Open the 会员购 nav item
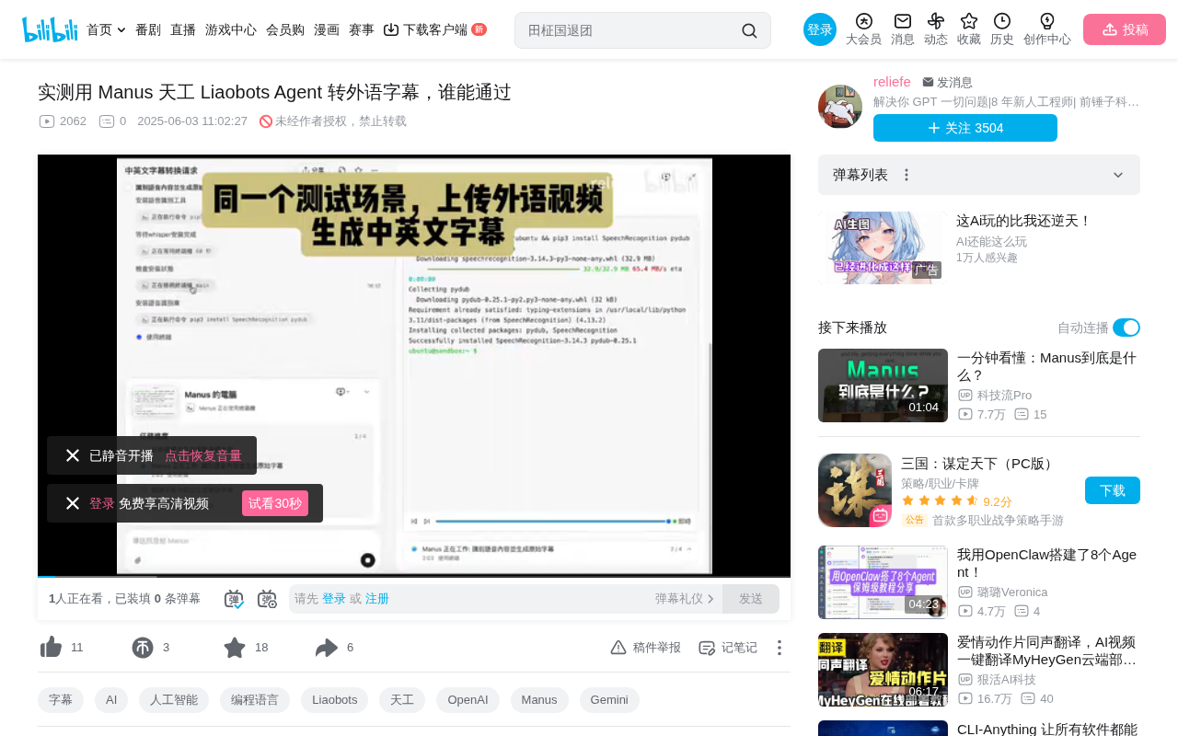 tap(285, 29)
